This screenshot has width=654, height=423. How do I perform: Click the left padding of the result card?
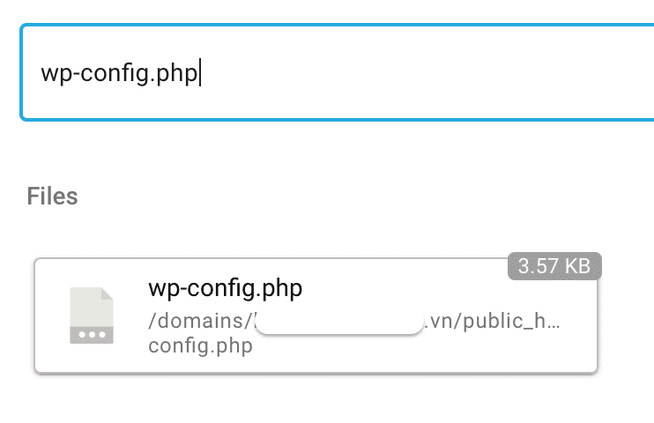[48, 315]
